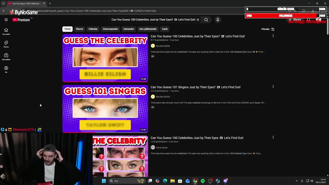Open Shorts from the left sidebar

pyautogui.click(x=6, y=44)
